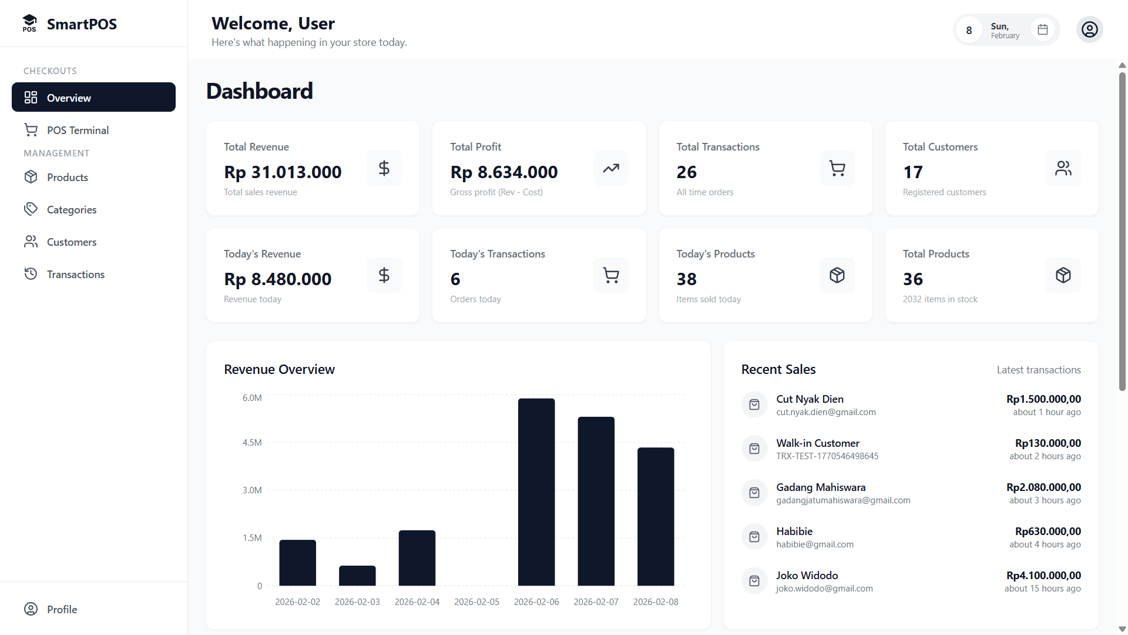This screenshot has width=1128, height=635.
Task: Click the user avatar icon top right
Action: pos(1090,29)
